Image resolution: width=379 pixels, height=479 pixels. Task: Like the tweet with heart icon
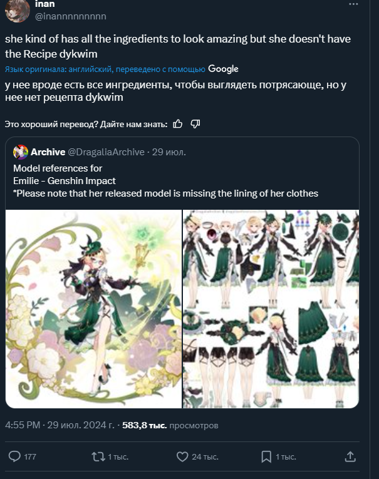(x=182, y=456)
